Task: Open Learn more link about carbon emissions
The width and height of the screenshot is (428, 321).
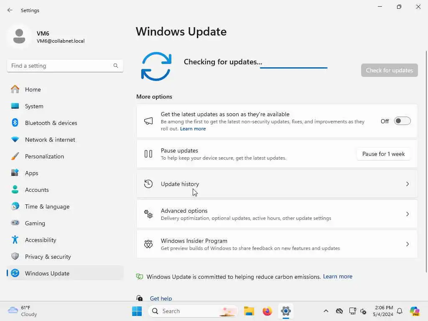Action: coord(337,276)
